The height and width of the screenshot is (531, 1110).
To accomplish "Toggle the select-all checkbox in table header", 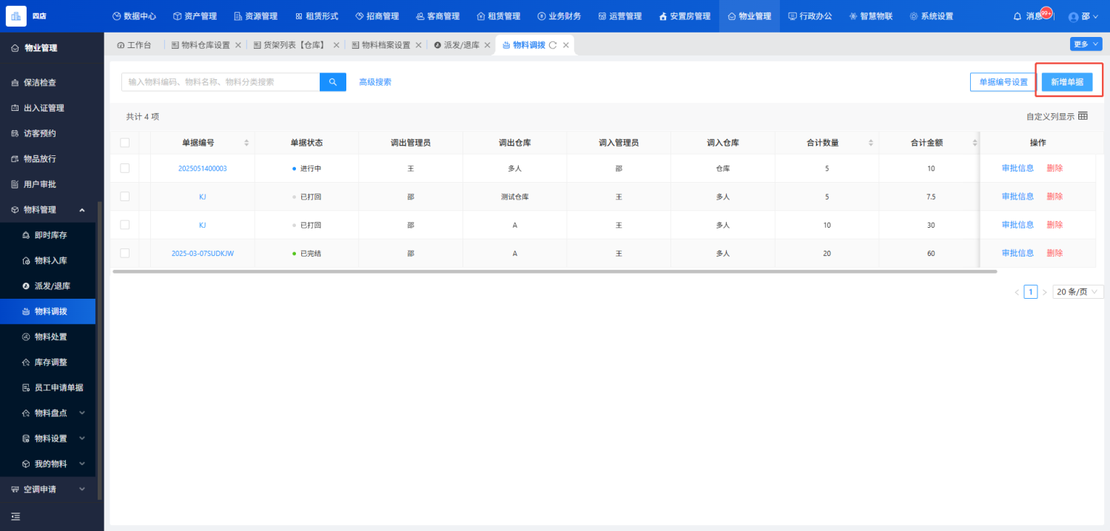I will point(124,143).
